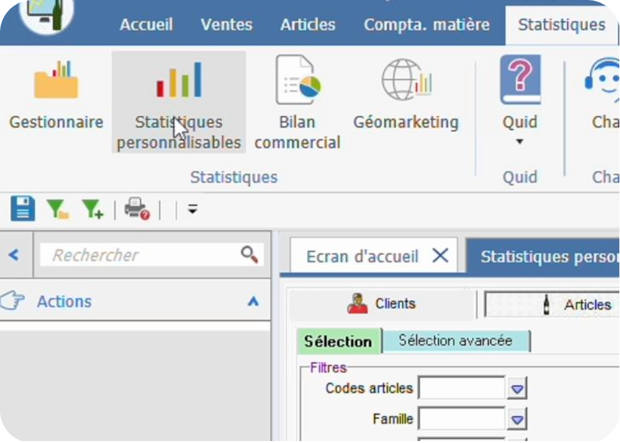The height and width of the screenshot is (443, 620).
Task: Click the print icon in the toolbar
Action: [x=138, y=208]
